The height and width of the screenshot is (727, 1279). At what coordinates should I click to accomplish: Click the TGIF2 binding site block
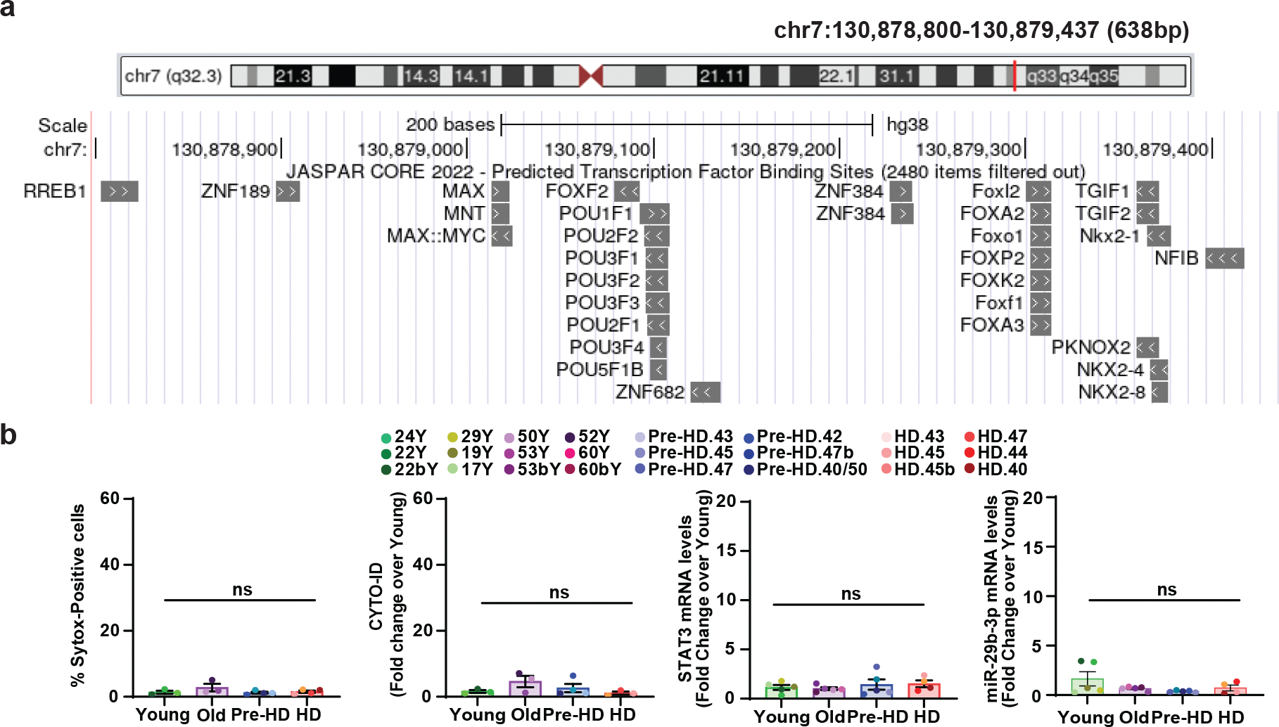pyautogui.click(x=1147, y=213)
